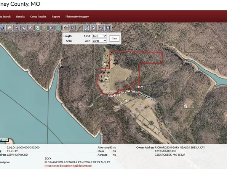This screenshot has width=227, height=169.
Task: Expand the overview panel arrow at bottom-left
Action: coord(1,140)
